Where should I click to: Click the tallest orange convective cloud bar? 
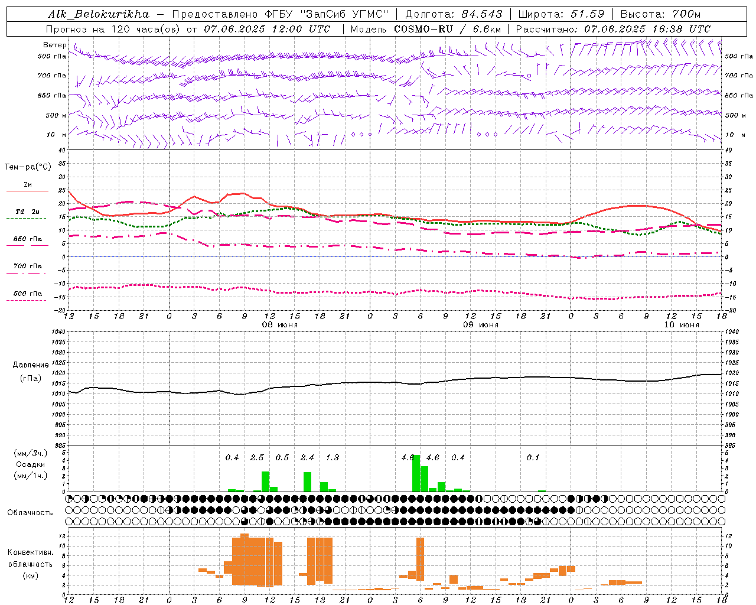[x=245, y=559]
